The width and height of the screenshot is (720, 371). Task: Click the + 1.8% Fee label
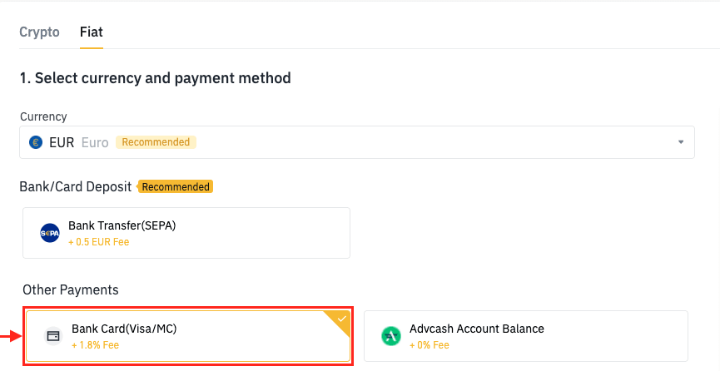click(x=95, y=345)
